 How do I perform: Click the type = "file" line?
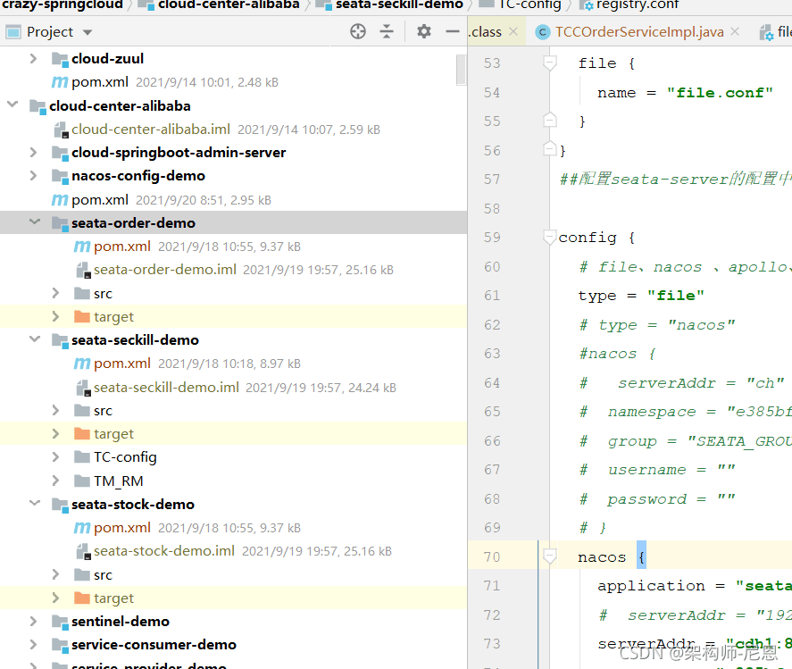click(641, 296)
